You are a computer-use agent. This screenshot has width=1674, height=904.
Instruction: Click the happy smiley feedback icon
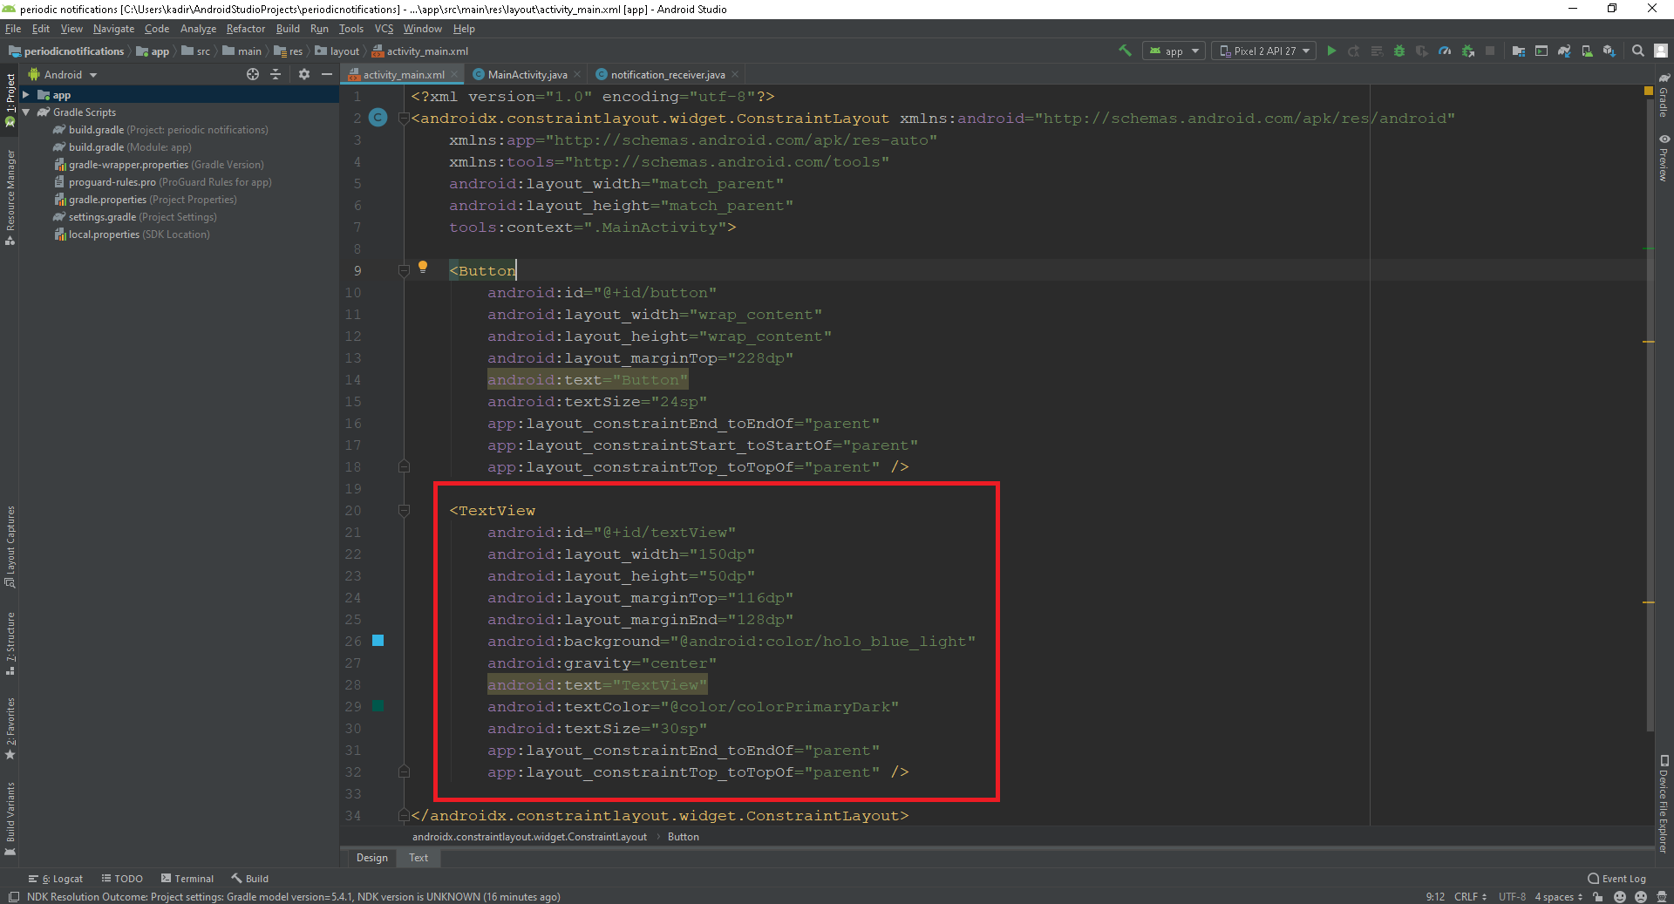(1620, 896)
